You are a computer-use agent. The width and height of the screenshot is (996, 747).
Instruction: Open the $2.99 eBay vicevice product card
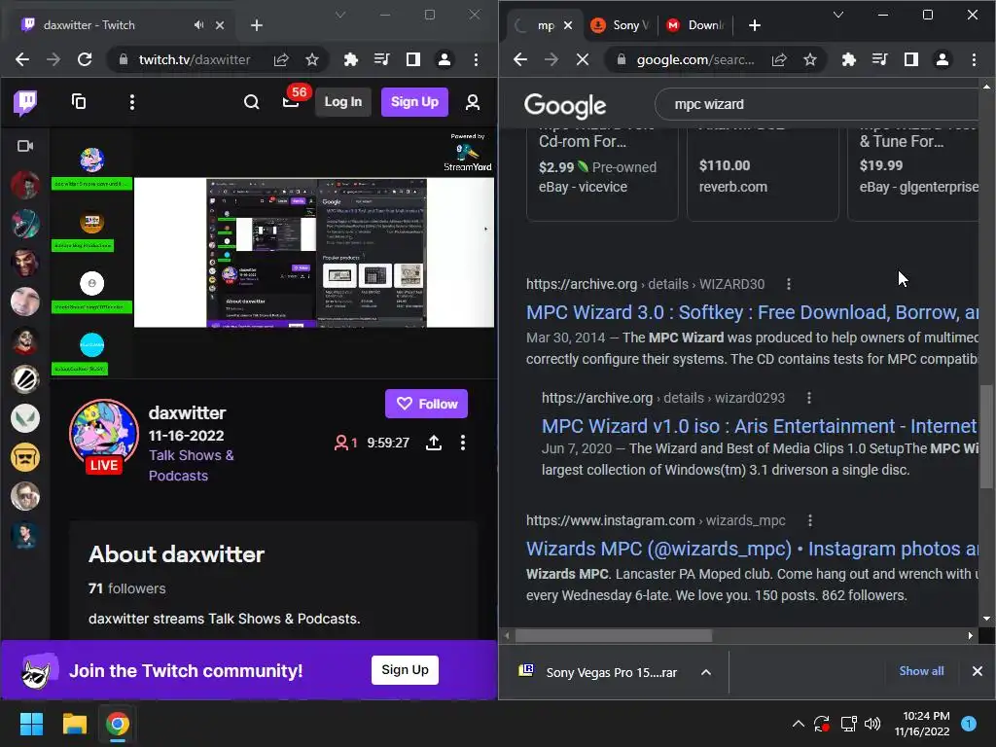click(x=602, y=173)
